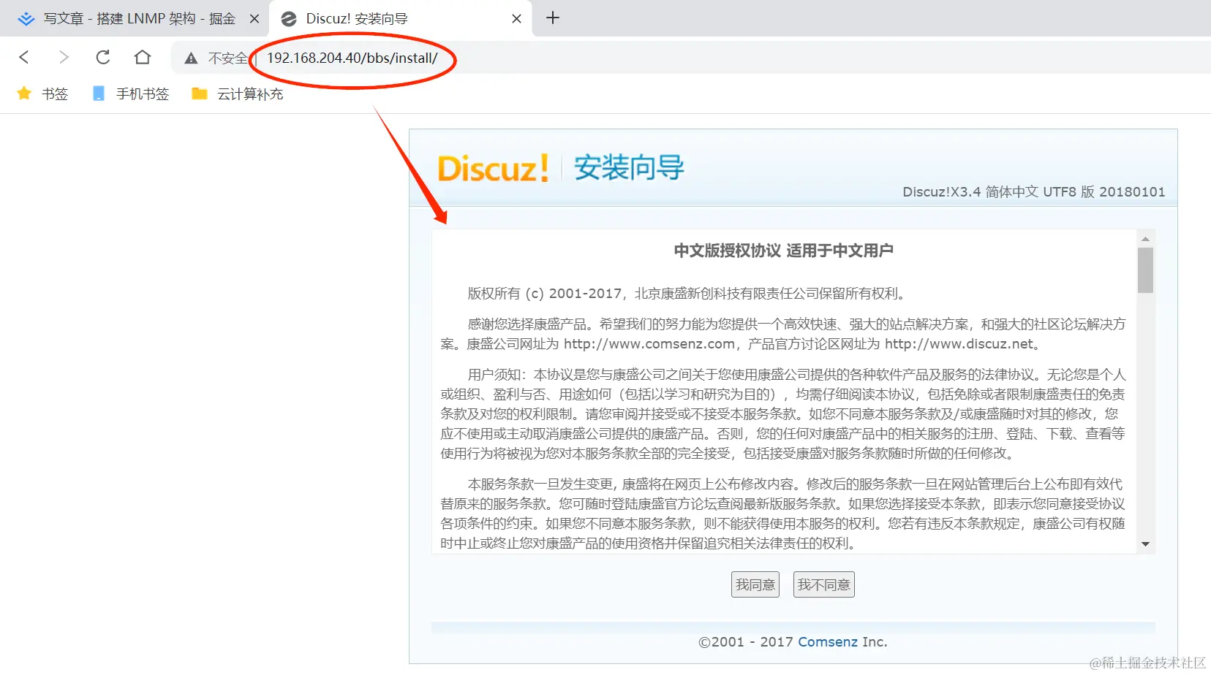
Task: Click the license scrollbar up arrow
Action: [x=1146, y=238]
